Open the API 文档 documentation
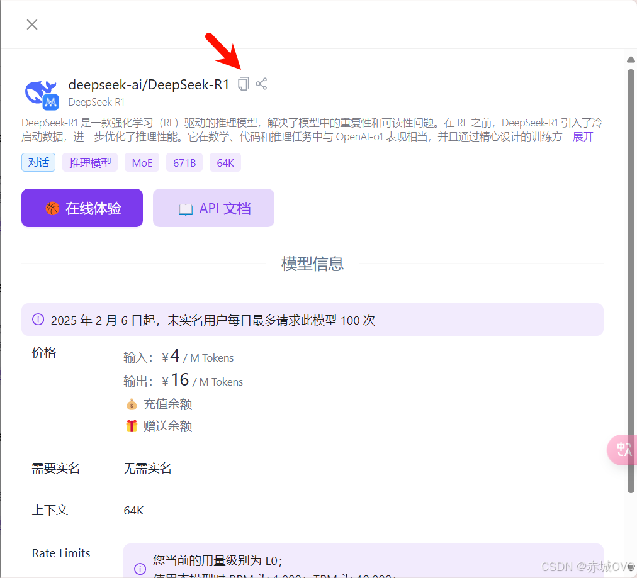 [x=213, y=208]
